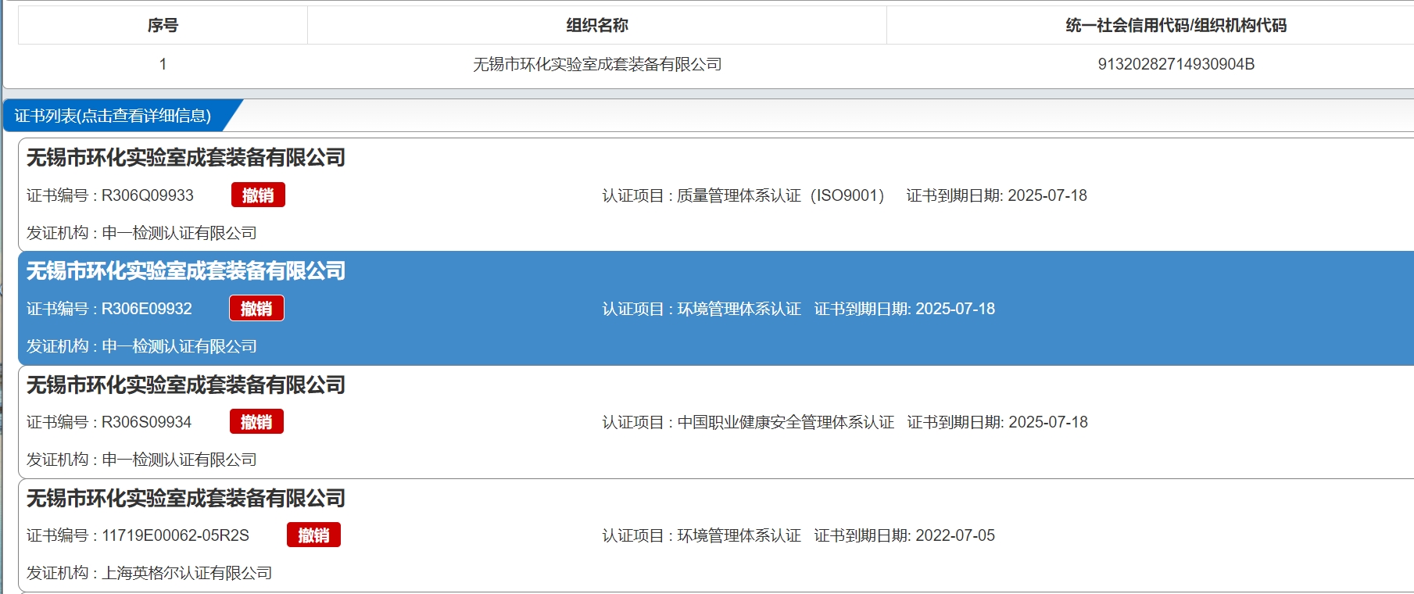This screenshot has height=594, width=1414.
Task: Select serial number 1 cell
Action: [163, 64]
